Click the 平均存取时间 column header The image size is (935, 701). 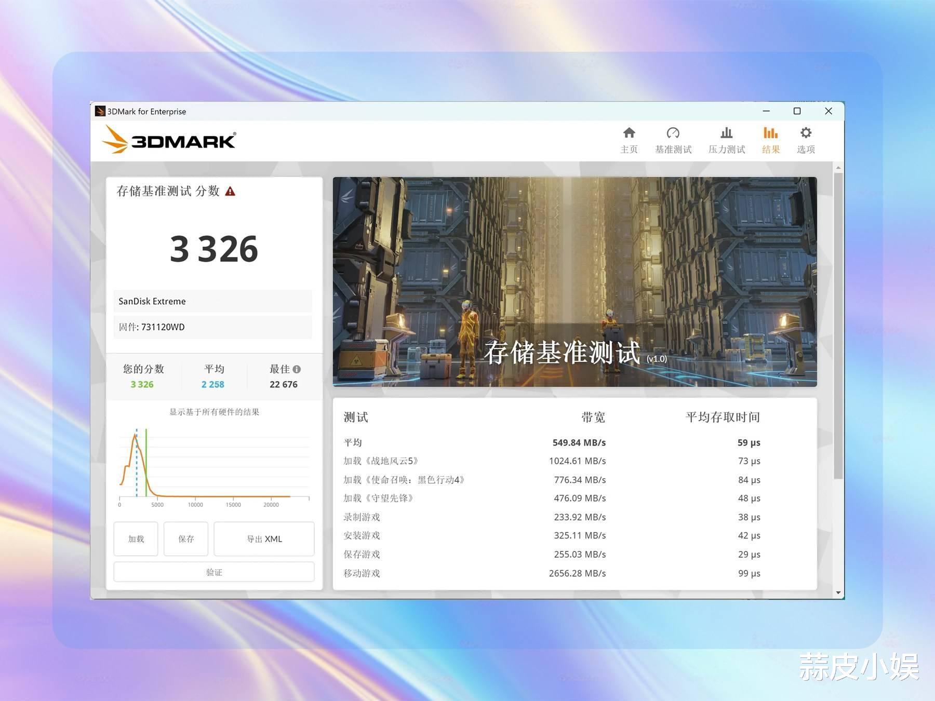pos(723,417)
